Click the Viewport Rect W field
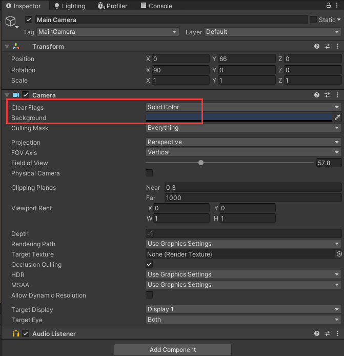The width and height of the screenshot is (344, 356). coord(181,219)
